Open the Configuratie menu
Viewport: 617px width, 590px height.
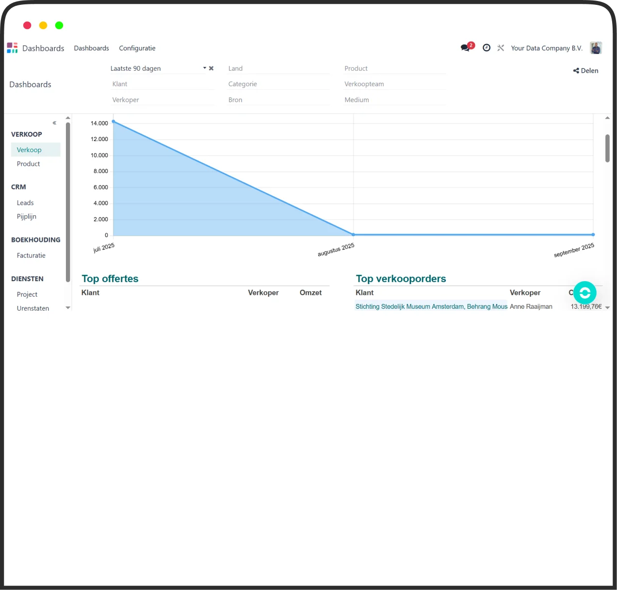(137, 48)
